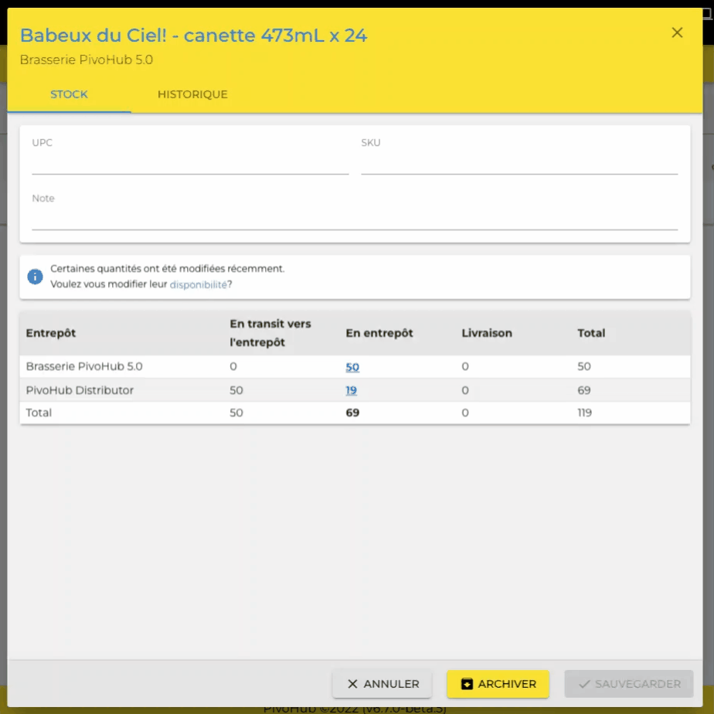Click the ARCHIVER button
The image size is (714, 714).
tap(498, 684)
